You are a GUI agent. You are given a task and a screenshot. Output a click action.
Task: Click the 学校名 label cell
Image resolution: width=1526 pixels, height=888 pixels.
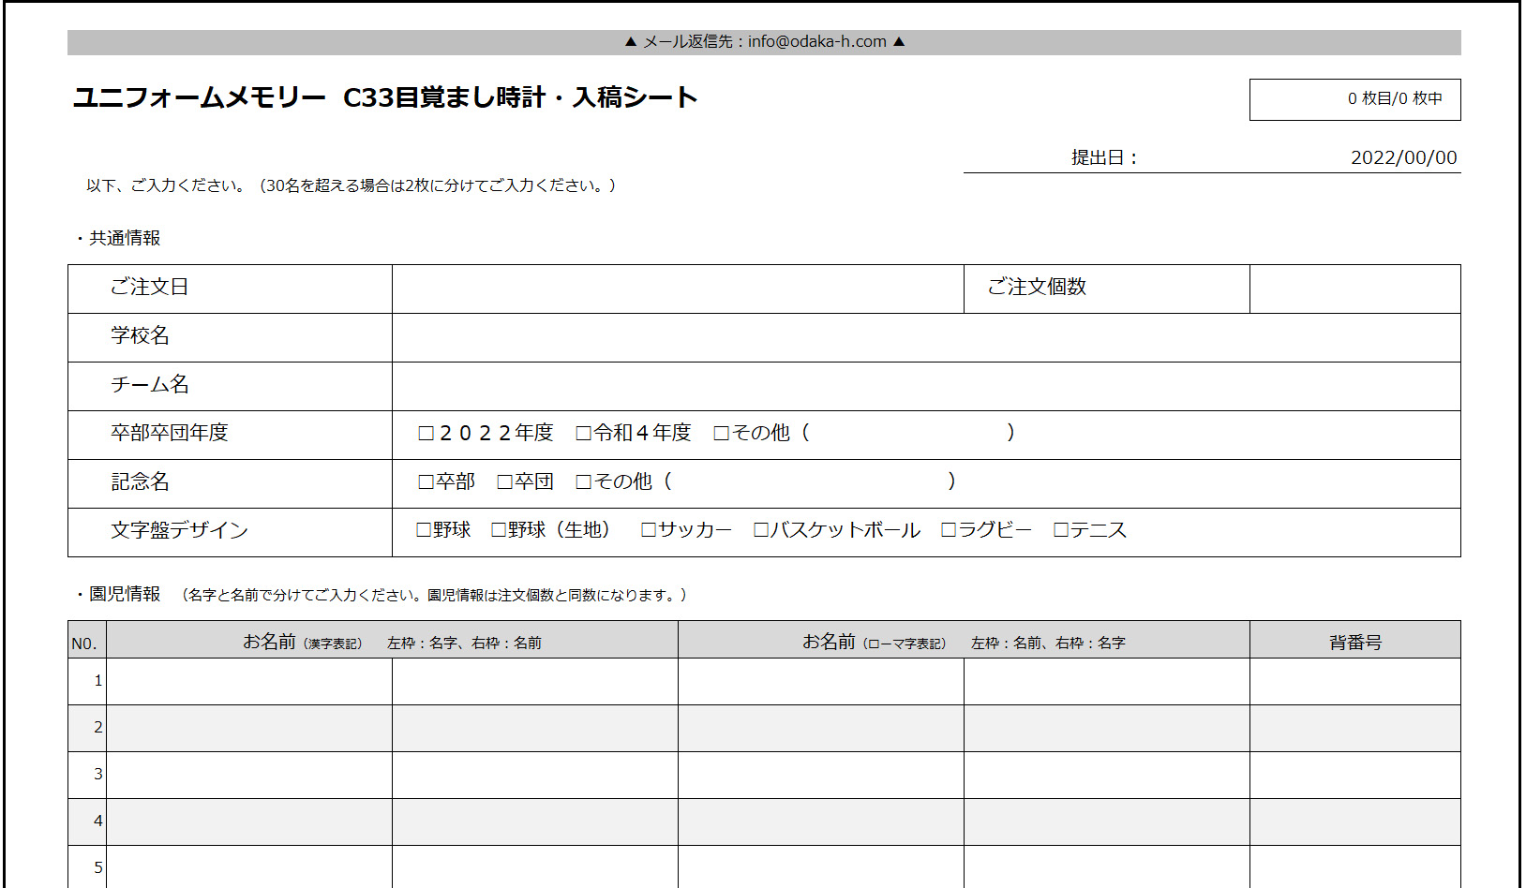(230, 337)
